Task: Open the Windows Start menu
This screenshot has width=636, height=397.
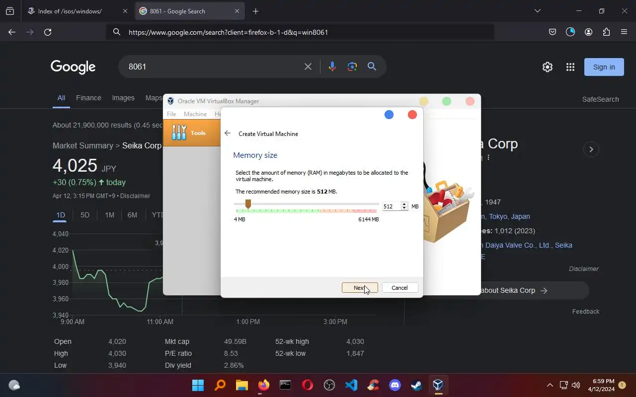Action: (x=198, y=385)
